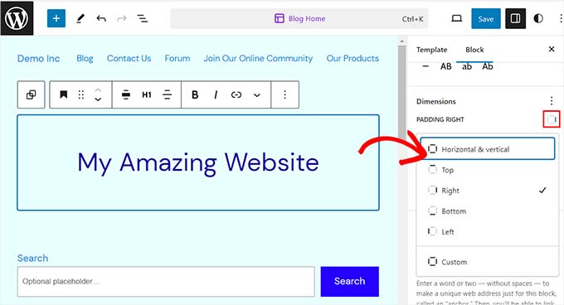This screenshot has height=305, width=564.
Task: Open the Blog Home command palette bar
Action: [x=299, y=18]
